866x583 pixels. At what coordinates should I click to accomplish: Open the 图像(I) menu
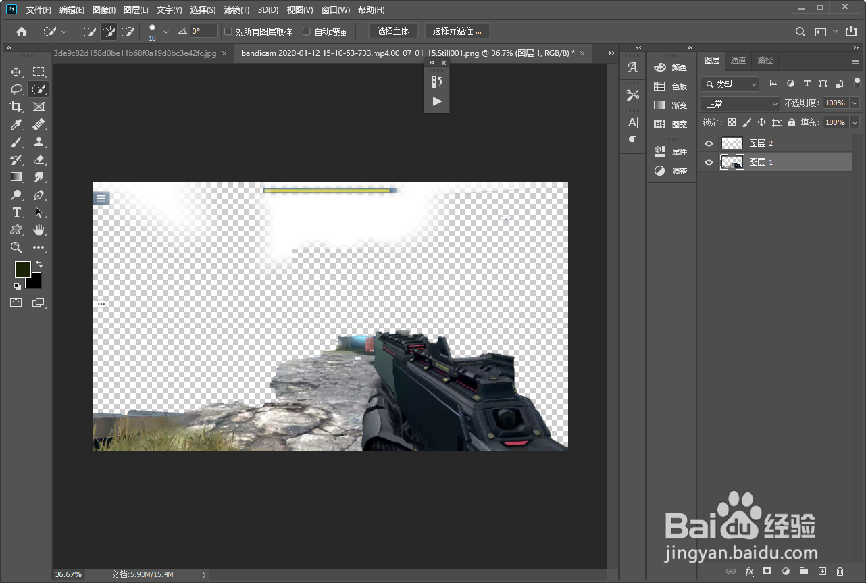104,10
